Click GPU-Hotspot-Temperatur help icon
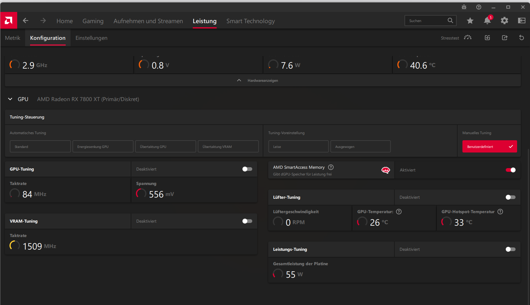Image resolution: width=530 pixels, height=305 pixels. (x=500, y=212)
